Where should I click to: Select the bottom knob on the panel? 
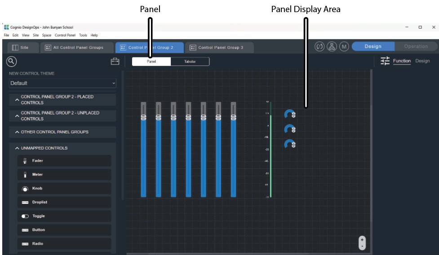[x=290, y=144]
